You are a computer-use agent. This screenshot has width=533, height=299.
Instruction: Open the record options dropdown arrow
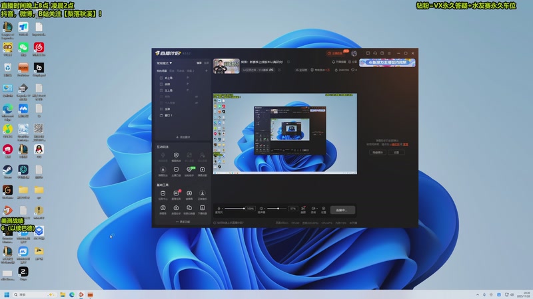(317, 209)
